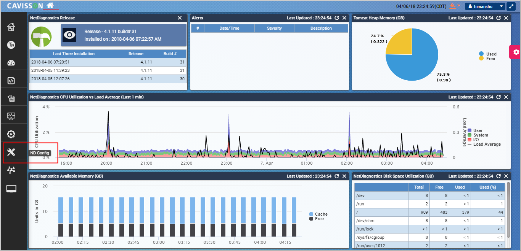Select the /run/lock row in disk table
The image size is (521, 251).
coord(429,229)
